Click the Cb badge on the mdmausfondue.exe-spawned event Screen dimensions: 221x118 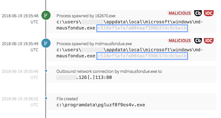pos(198,41)
